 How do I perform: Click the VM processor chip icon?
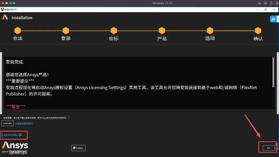tap(265, 3)
